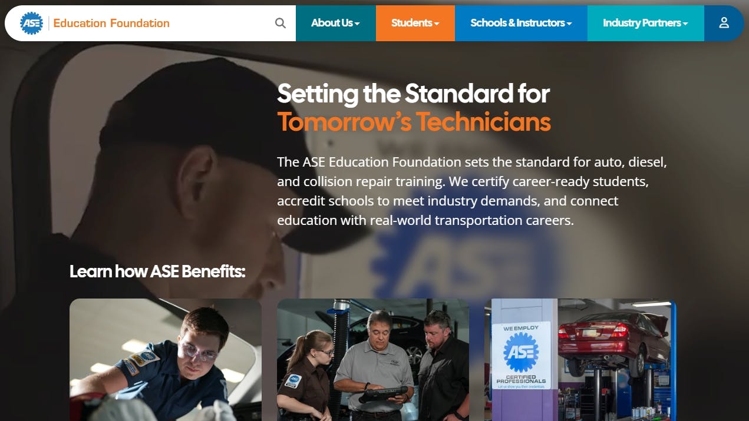The image size is (749, 421).
Task: Expand the Industry Partners dropdown menu
Action: click(646, 23)
